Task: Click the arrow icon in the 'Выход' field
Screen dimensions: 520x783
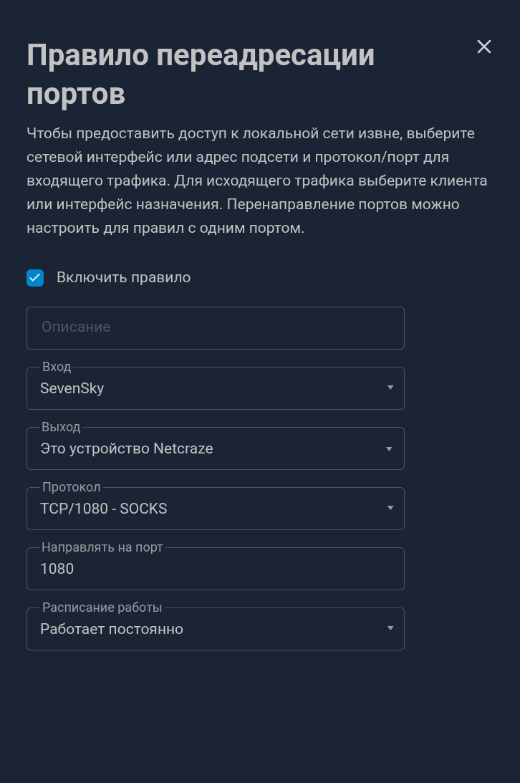Action: [x=390, y=449]
